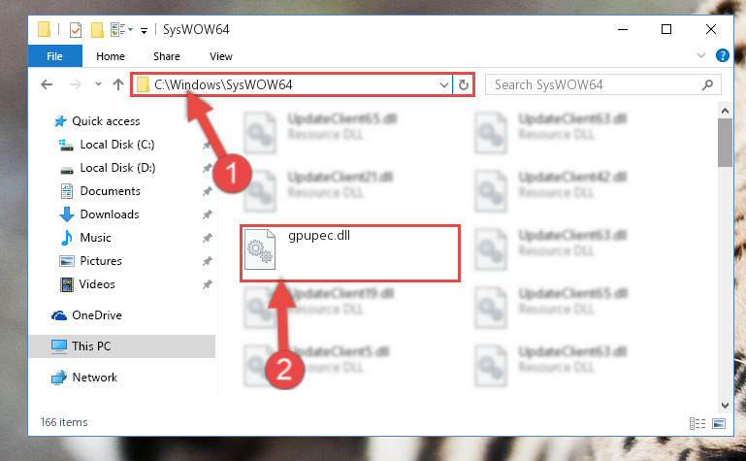Click the search magnifier icon
746x461 pixels.
(707, 85)
